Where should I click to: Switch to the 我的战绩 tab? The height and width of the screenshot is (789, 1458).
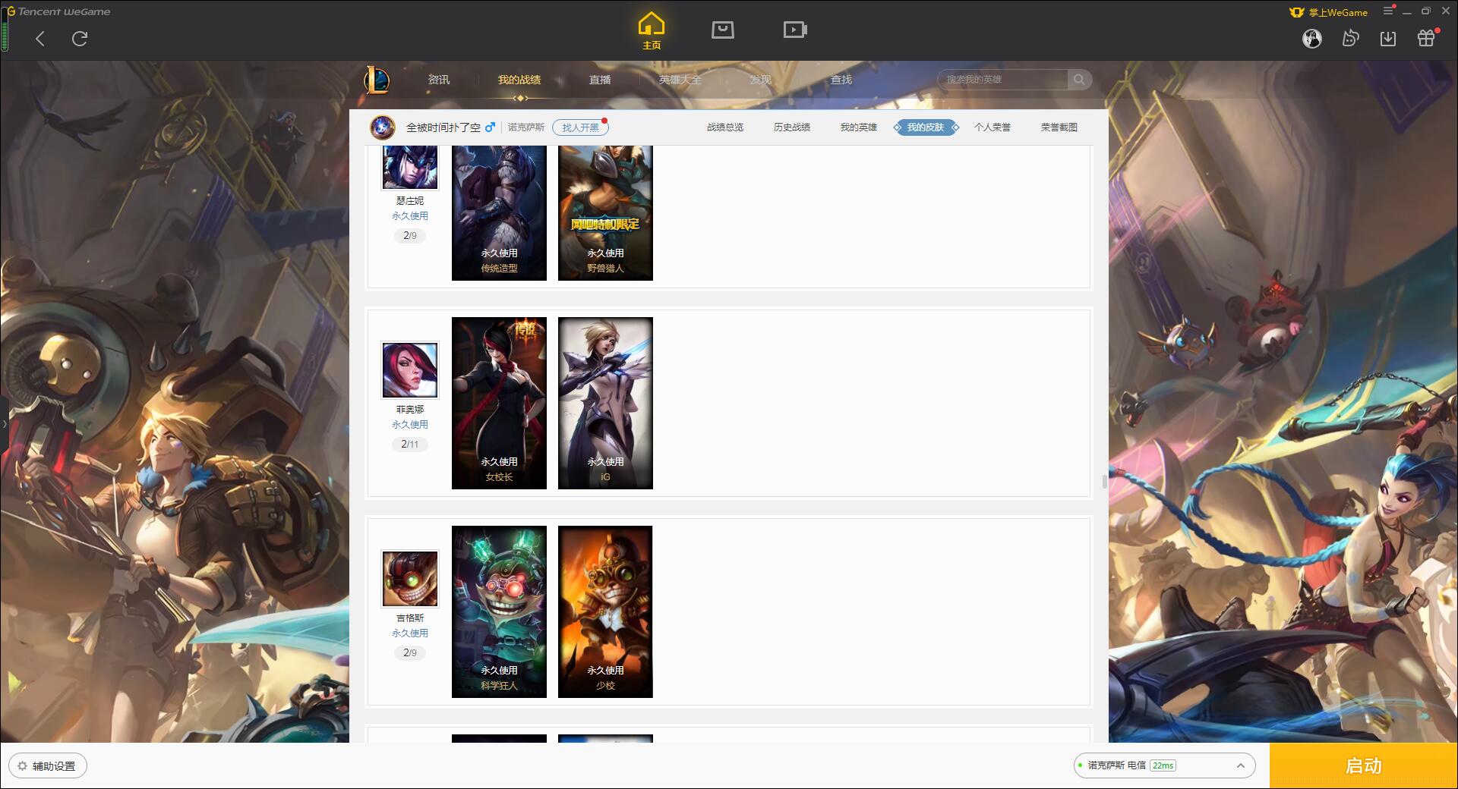tap(519, 80)
